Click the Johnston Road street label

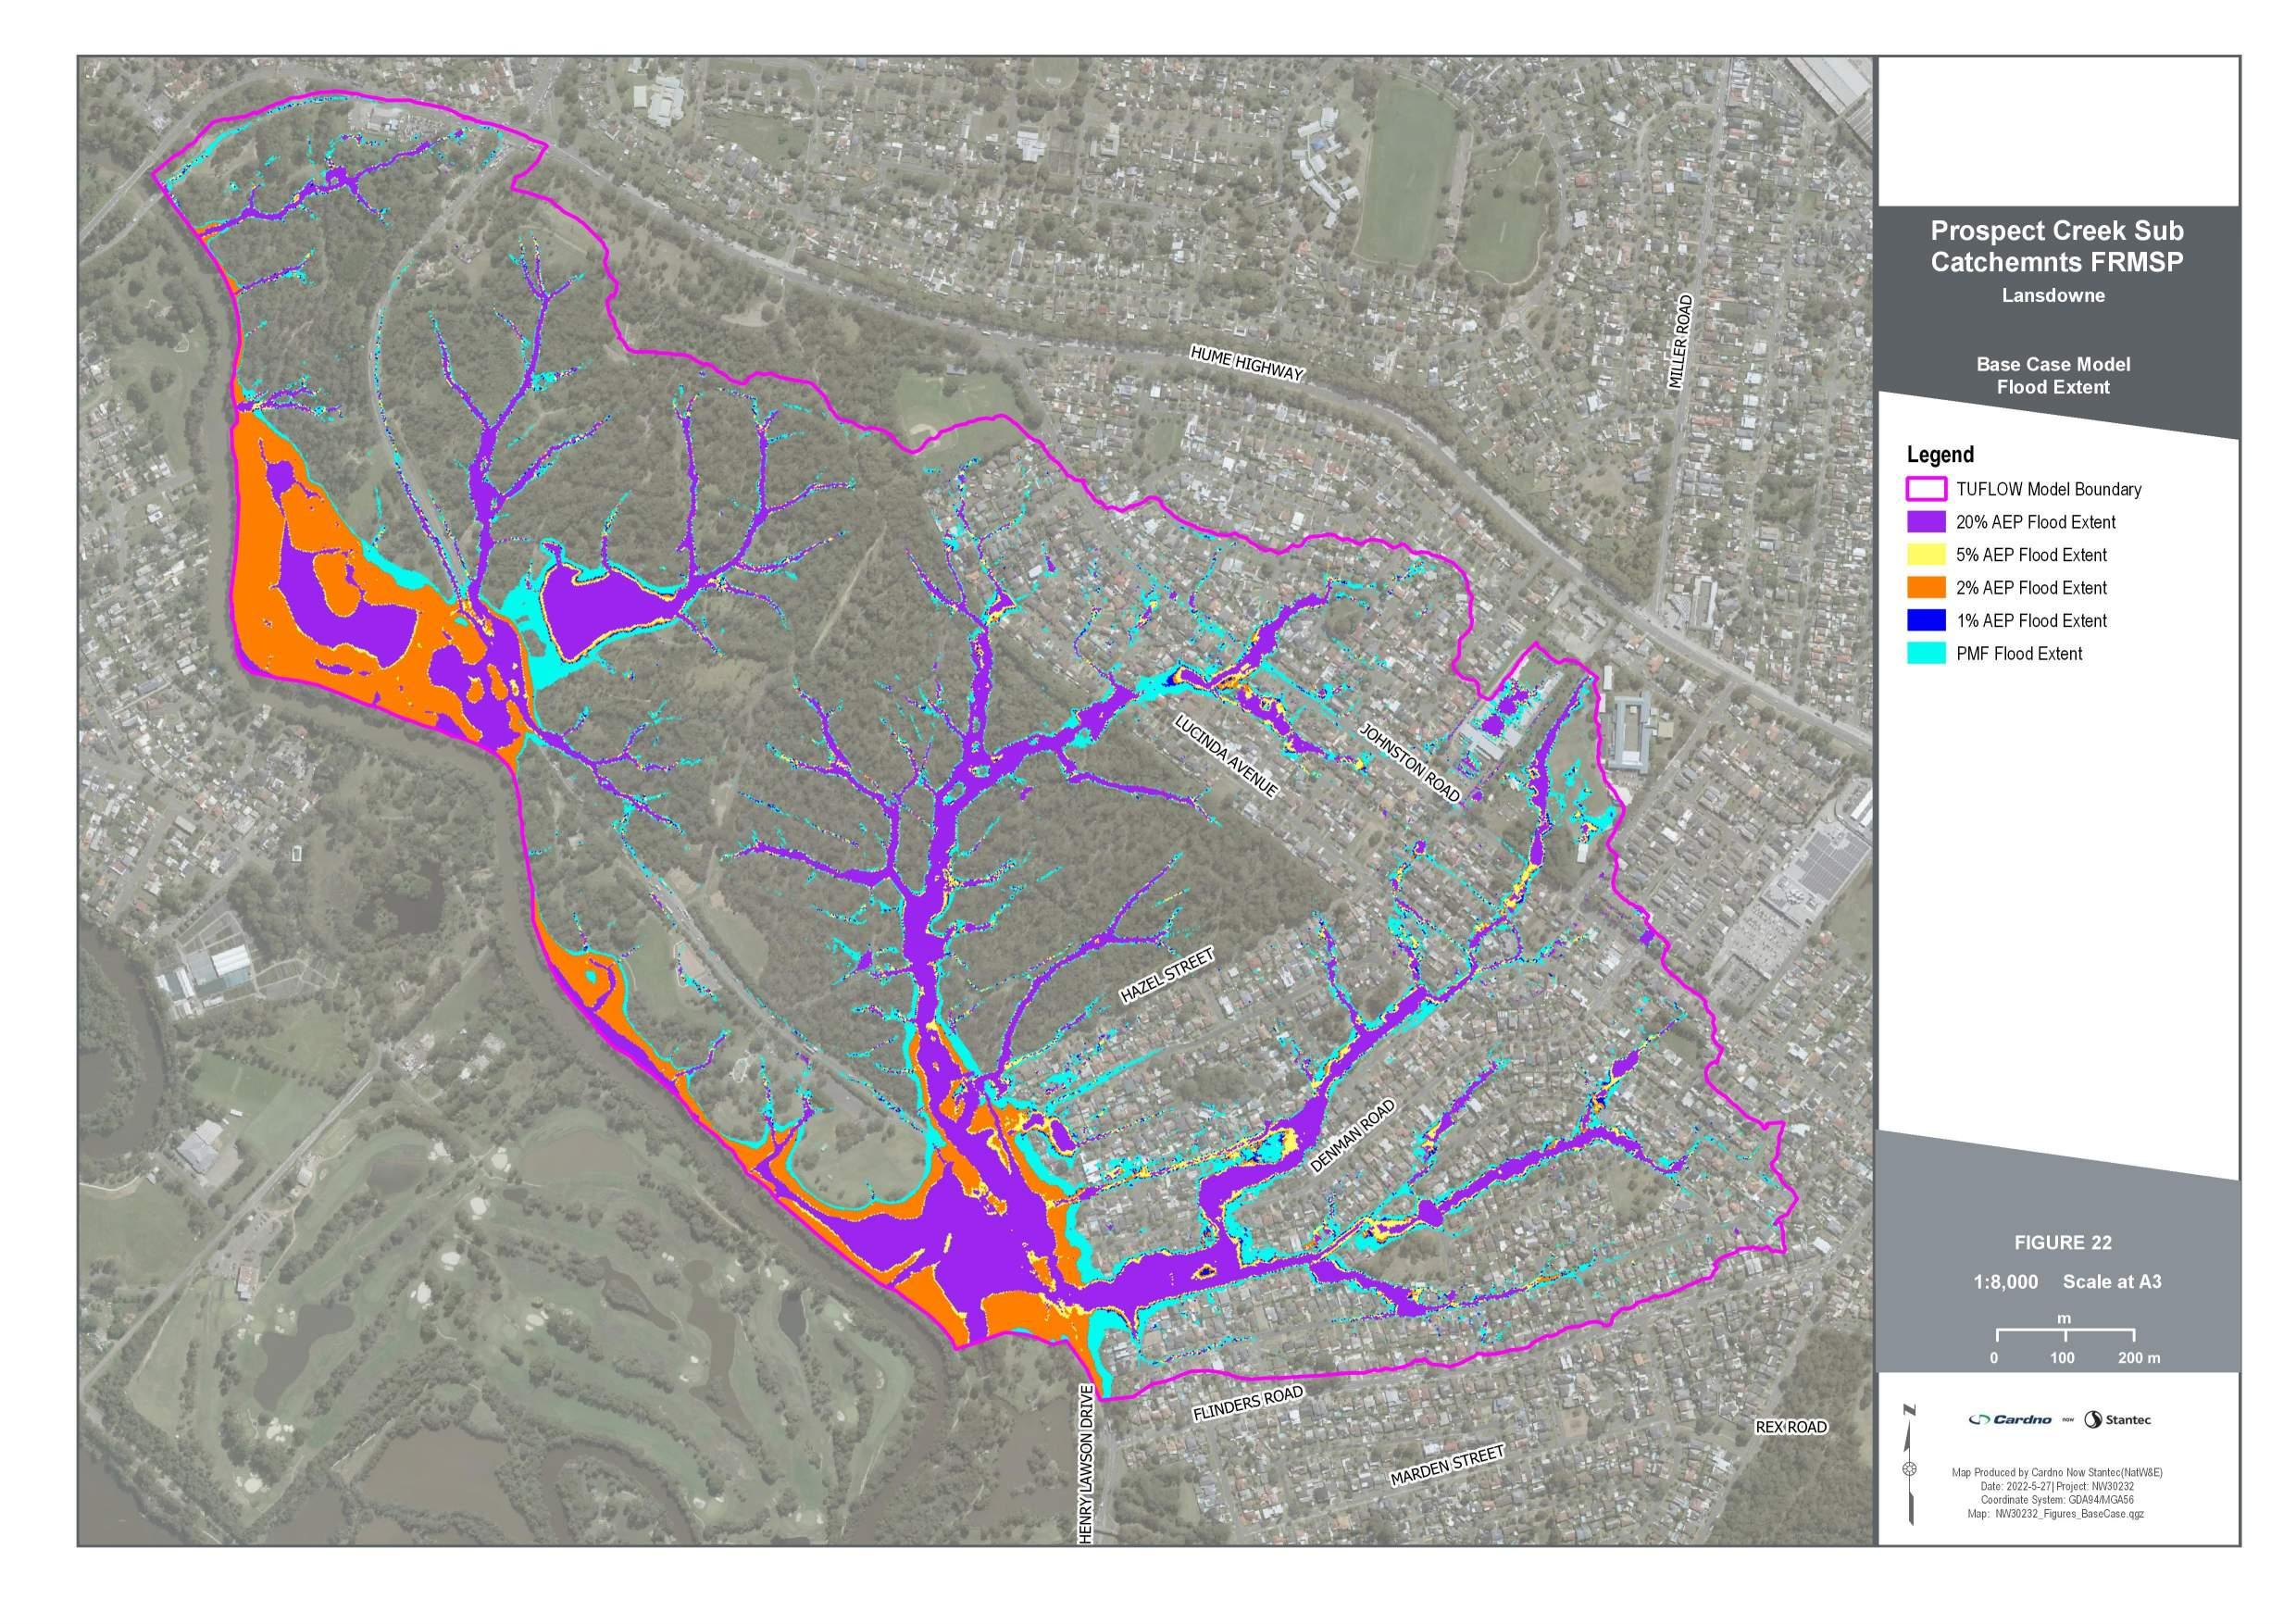(1411, 763)
